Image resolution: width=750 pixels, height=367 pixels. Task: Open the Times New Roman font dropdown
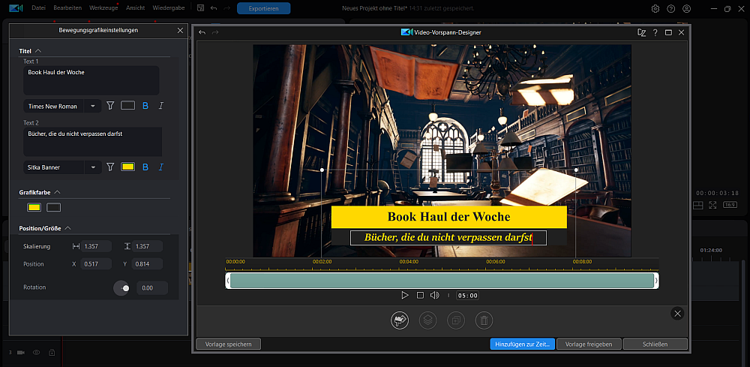click(x=62, y=107)
